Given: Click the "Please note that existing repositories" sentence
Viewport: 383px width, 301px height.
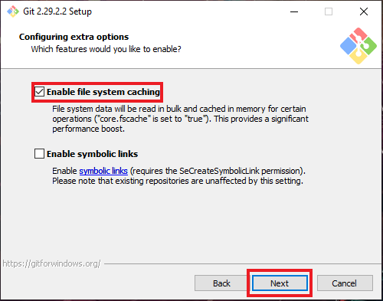Looking at the screenshot, I should [178, 181].
